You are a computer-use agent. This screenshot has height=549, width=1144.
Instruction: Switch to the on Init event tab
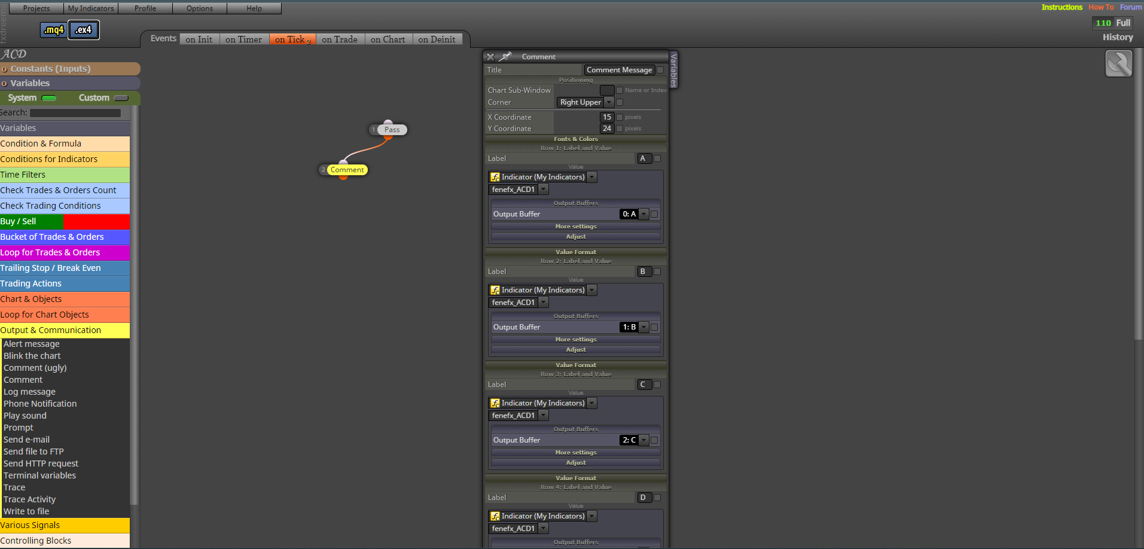(x=199, y=39)
